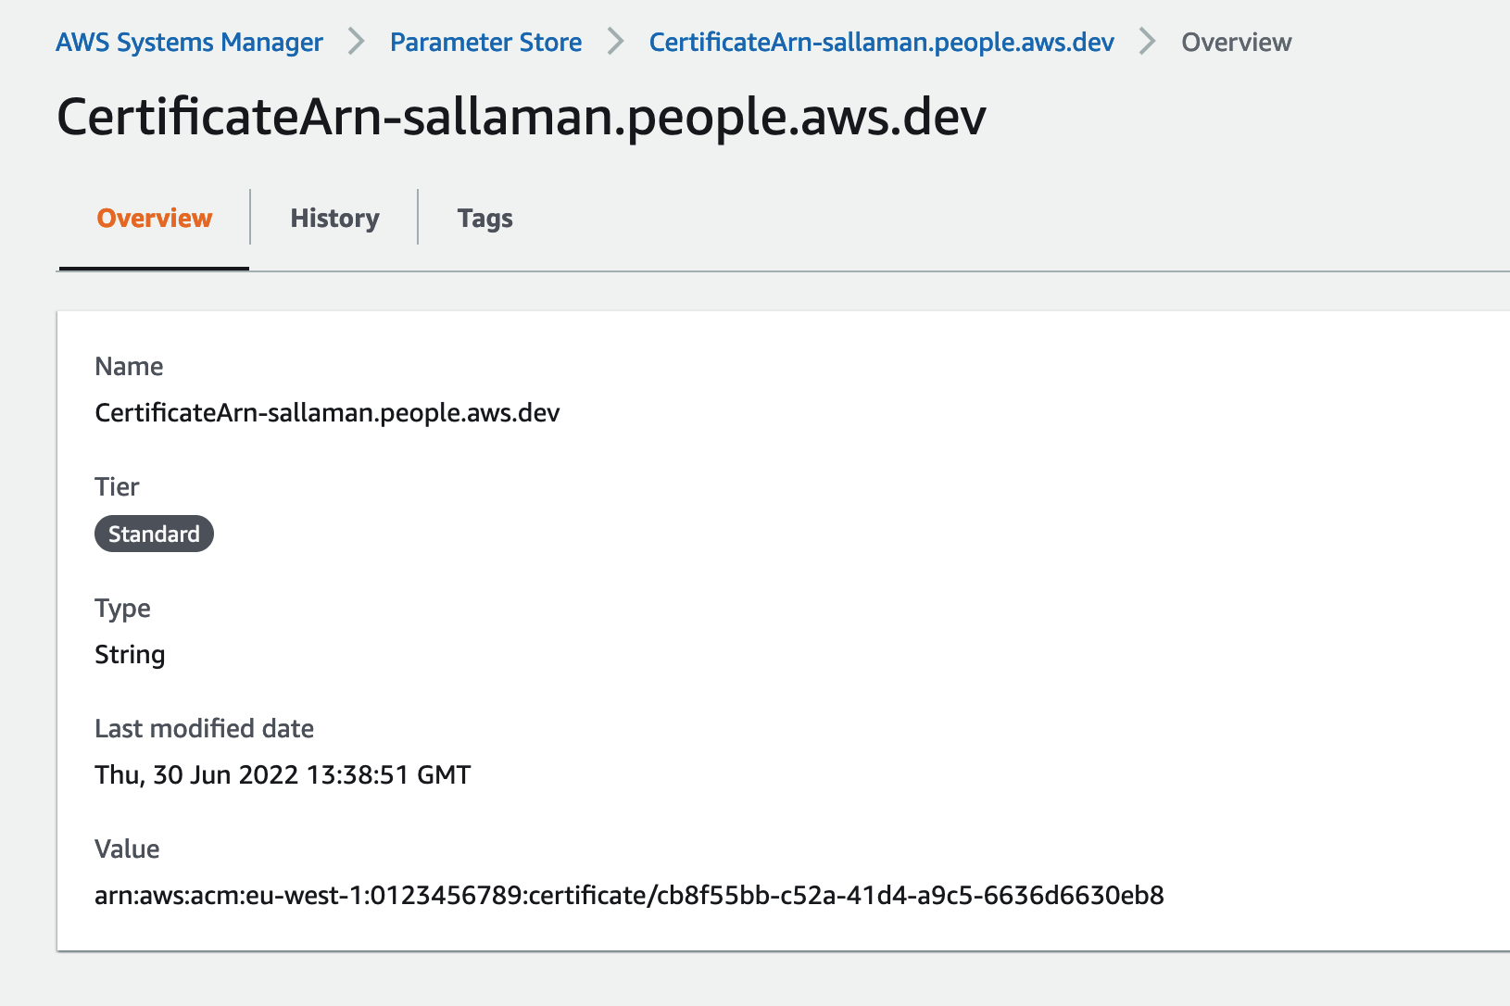Image resolution: width=1510 pixels, height=1006 pixels.
Task: Open CertificateArn-sallaman.people.aws.dev breadcrumb link
Action: pos(881,43)
